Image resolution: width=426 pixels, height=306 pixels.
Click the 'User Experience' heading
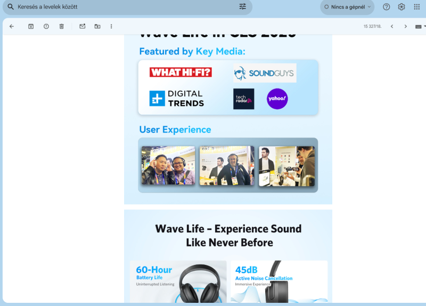point(175,130)
